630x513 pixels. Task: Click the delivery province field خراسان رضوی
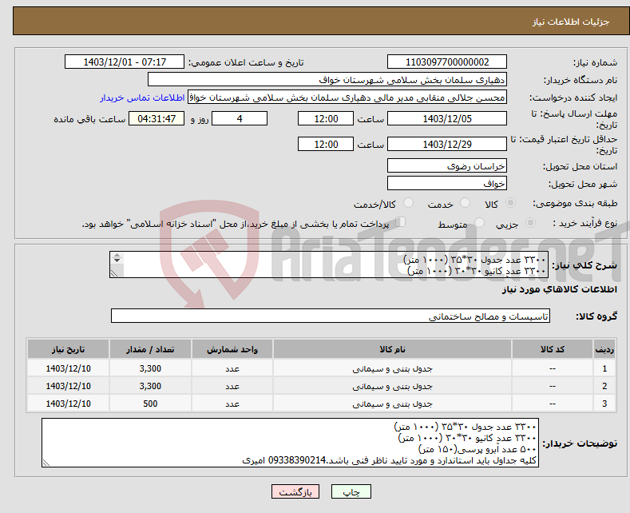coord(447,165)
